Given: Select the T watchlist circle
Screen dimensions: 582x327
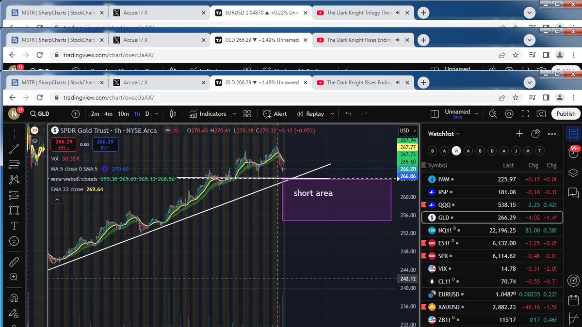Looking at the screenshot, I should [539, 150].
